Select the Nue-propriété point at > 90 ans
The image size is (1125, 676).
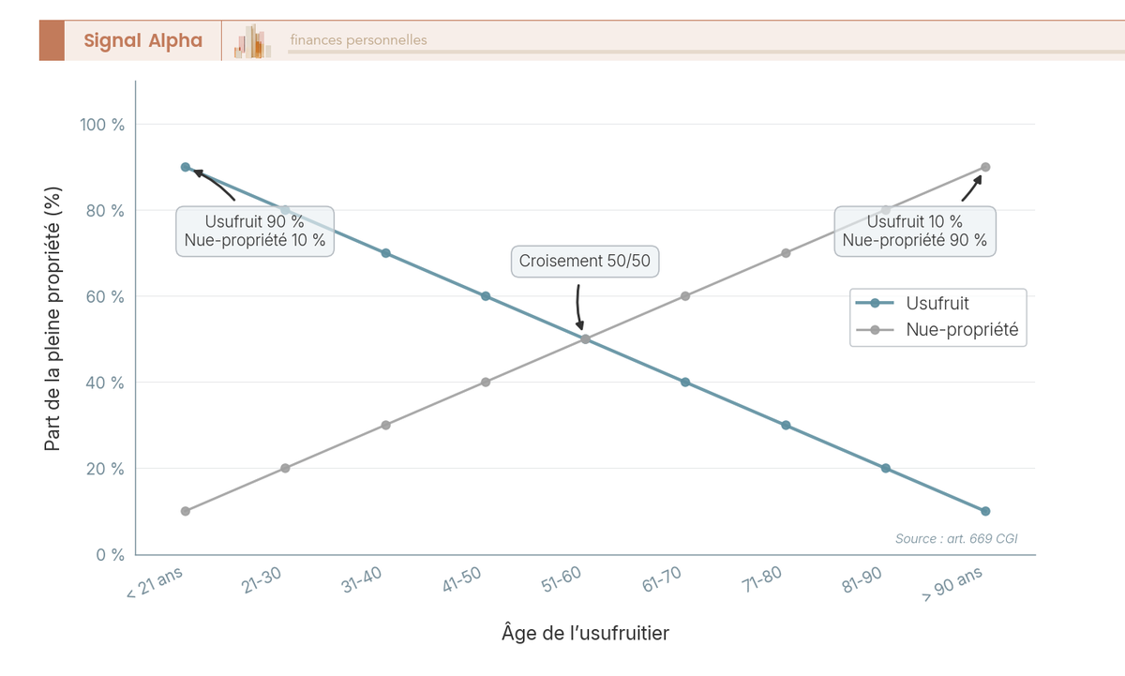[985, 167]
